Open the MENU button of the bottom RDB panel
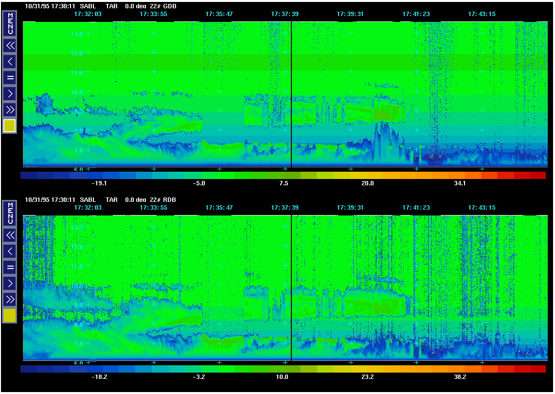Screen dimensions: 555x394 (10, 213)
